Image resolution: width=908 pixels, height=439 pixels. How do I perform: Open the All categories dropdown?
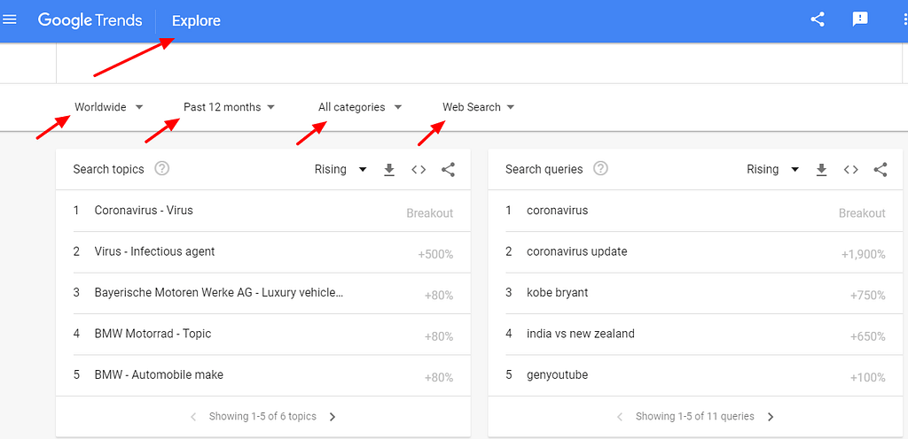tap(360, 107)
